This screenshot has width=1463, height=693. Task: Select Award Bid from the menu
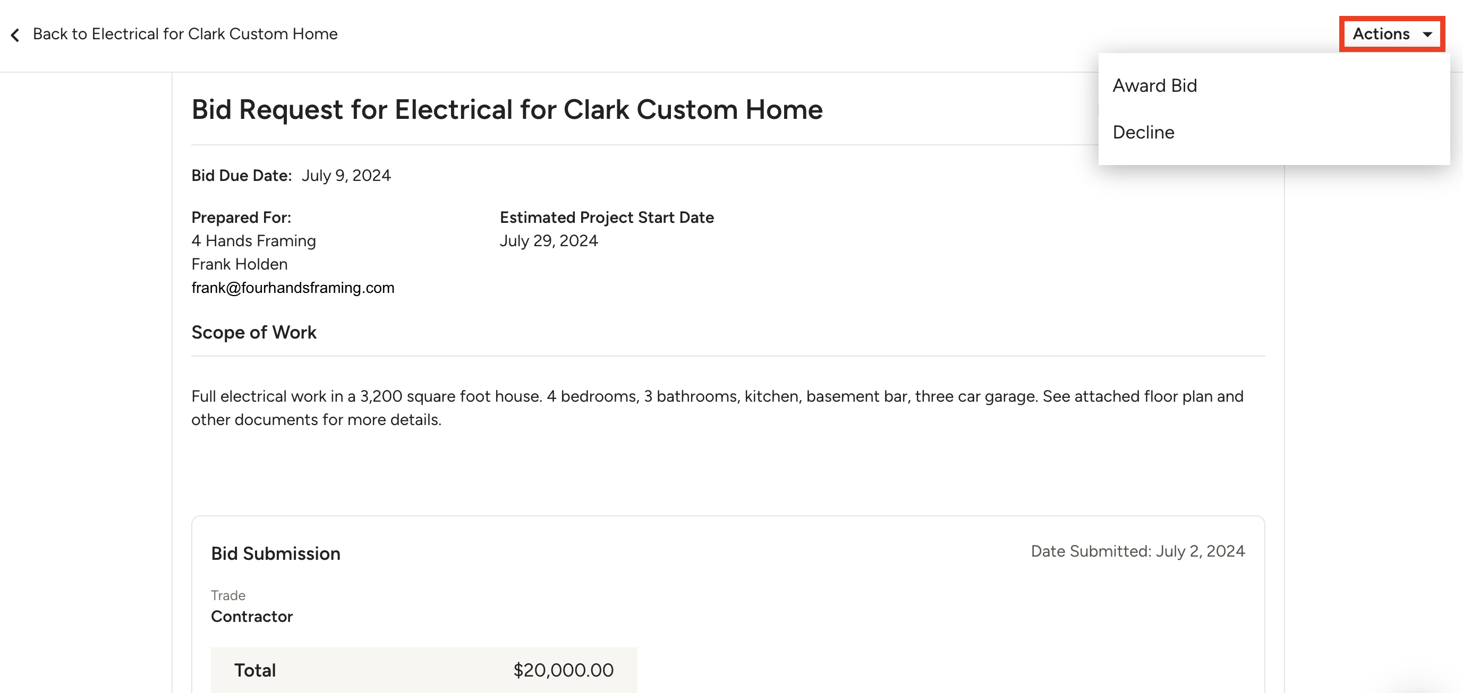pos(1154,85)
